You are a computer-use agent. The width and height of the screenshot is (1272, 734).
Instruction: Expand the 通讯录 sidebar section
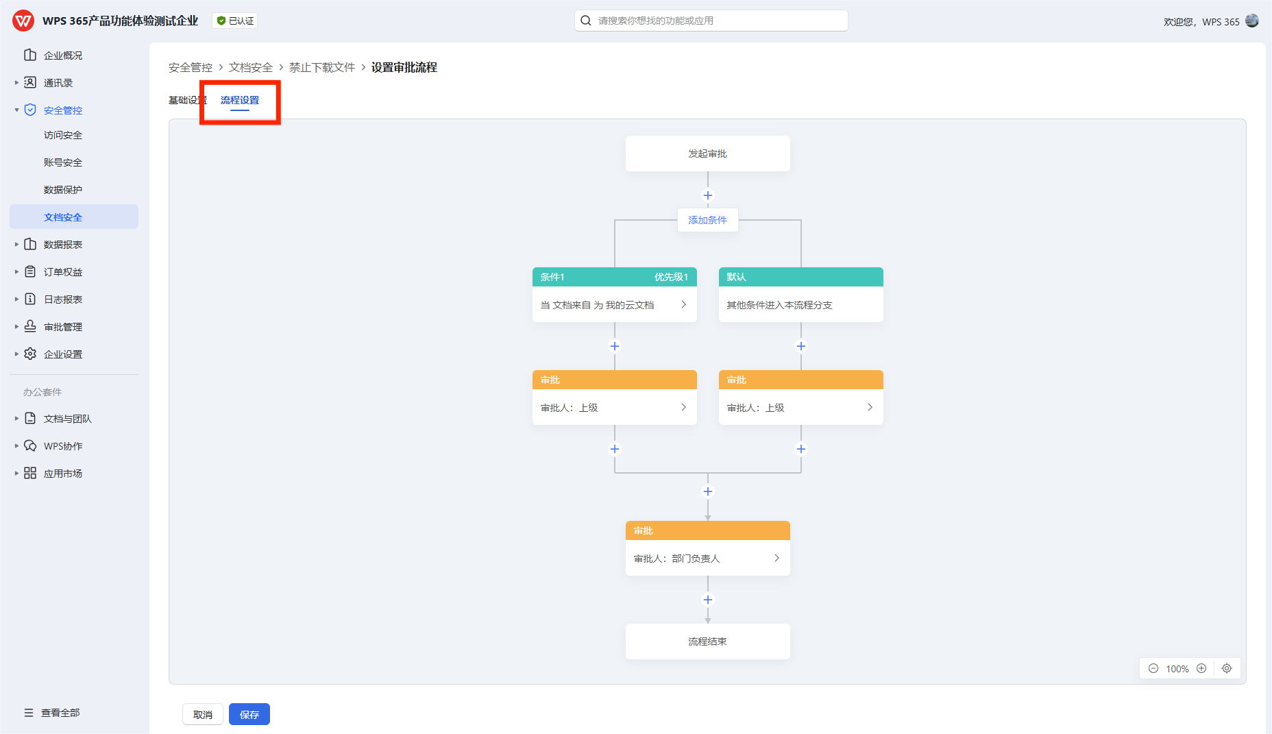coord(16,83)
